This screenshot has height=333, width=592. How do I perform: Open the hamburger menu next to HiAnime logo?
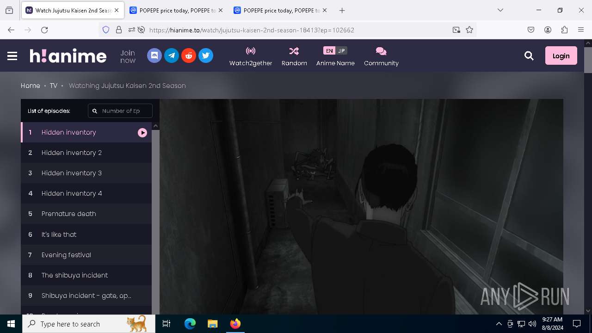pos(12,56)
